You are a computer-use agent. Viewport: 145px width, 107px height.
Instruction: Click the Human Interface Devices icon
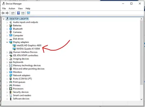pos(11,52)
